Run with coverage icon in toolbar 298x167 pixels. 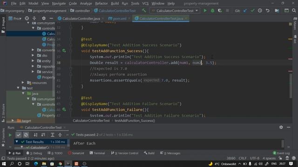click(x=220, y=11)
